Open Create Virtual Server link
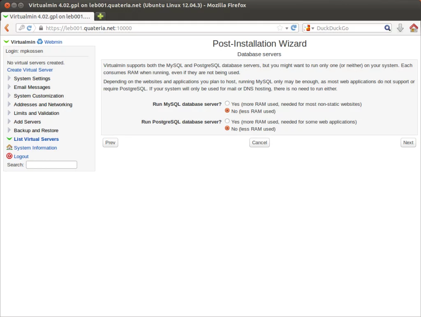 [30, 70]
